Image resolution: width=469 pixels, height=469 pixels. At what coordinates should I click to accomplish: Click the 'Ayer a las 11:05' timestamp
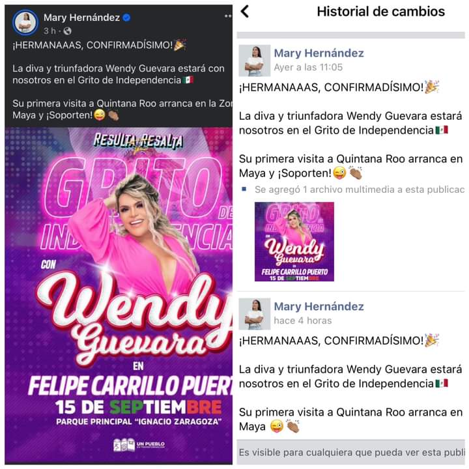(x=308, y=67)
